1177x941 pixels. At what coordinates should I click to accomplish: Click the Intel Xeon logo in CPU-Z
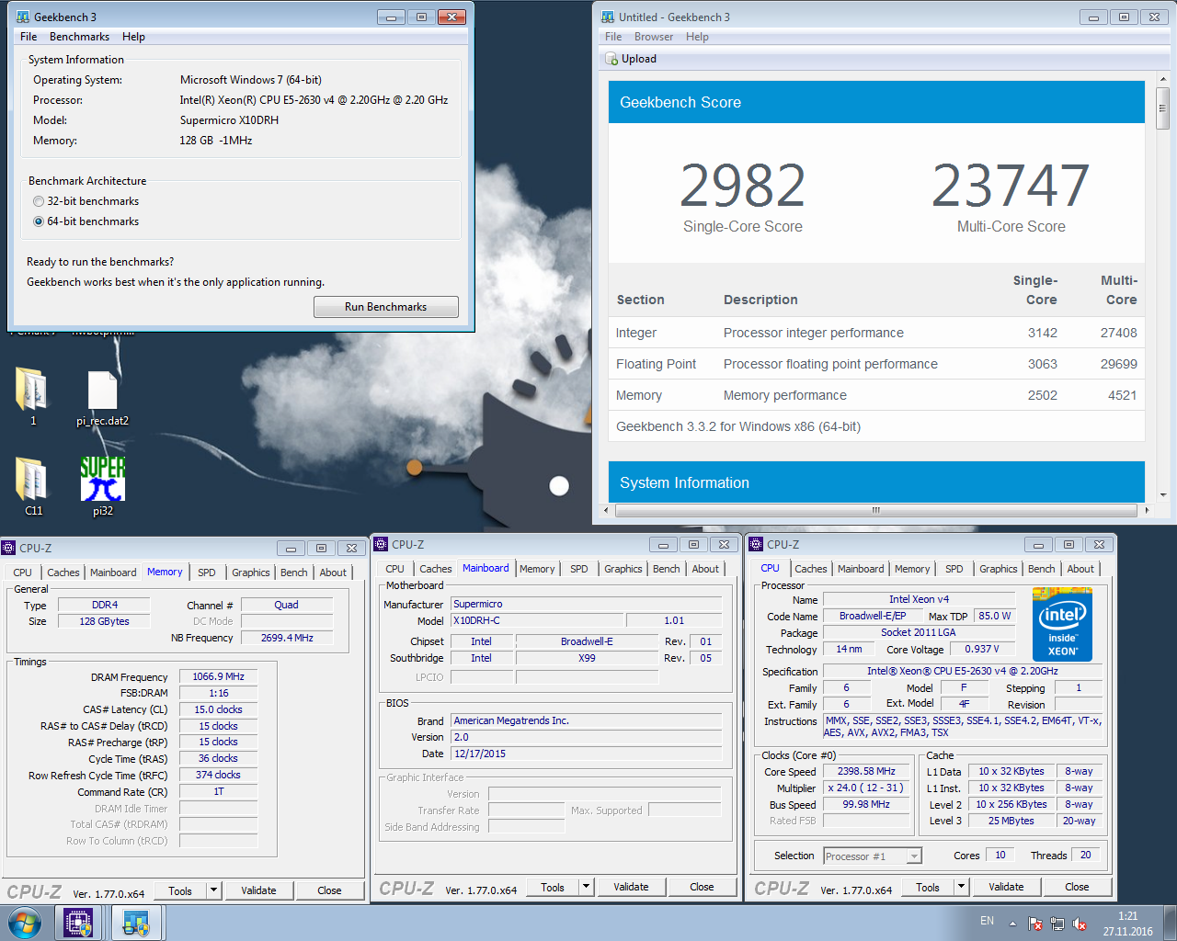[x=1064, y=622]
